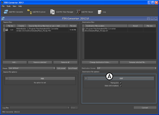Maximize the inner FBX Converter 2012.0 panel
The width and height of the screenshot is (159, 115).
tap(152, 19)
